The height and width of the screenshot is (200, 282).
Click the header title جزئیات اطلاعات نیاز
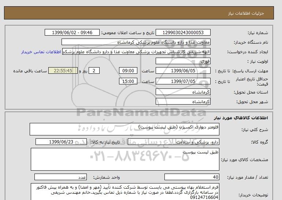(x=246, y=13)
